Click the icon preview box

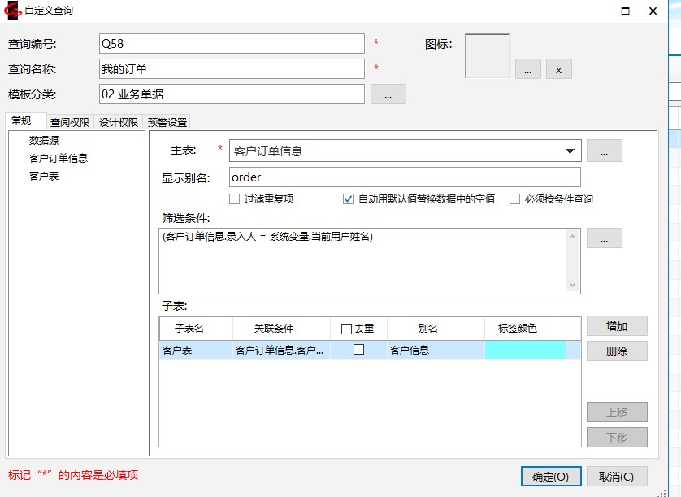[487, 55]
